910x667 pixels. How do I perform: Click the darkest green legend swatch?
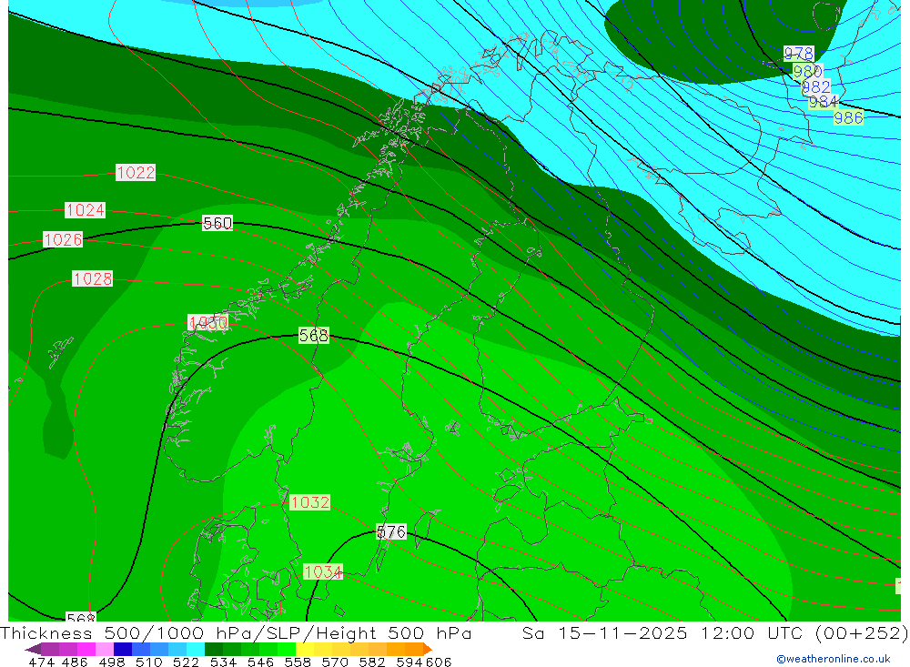[214, 649]
